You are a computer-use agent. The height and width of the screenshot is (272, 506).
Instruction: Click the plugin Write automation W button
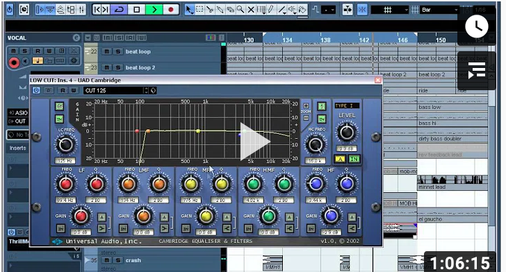click(x=74, y=91)
